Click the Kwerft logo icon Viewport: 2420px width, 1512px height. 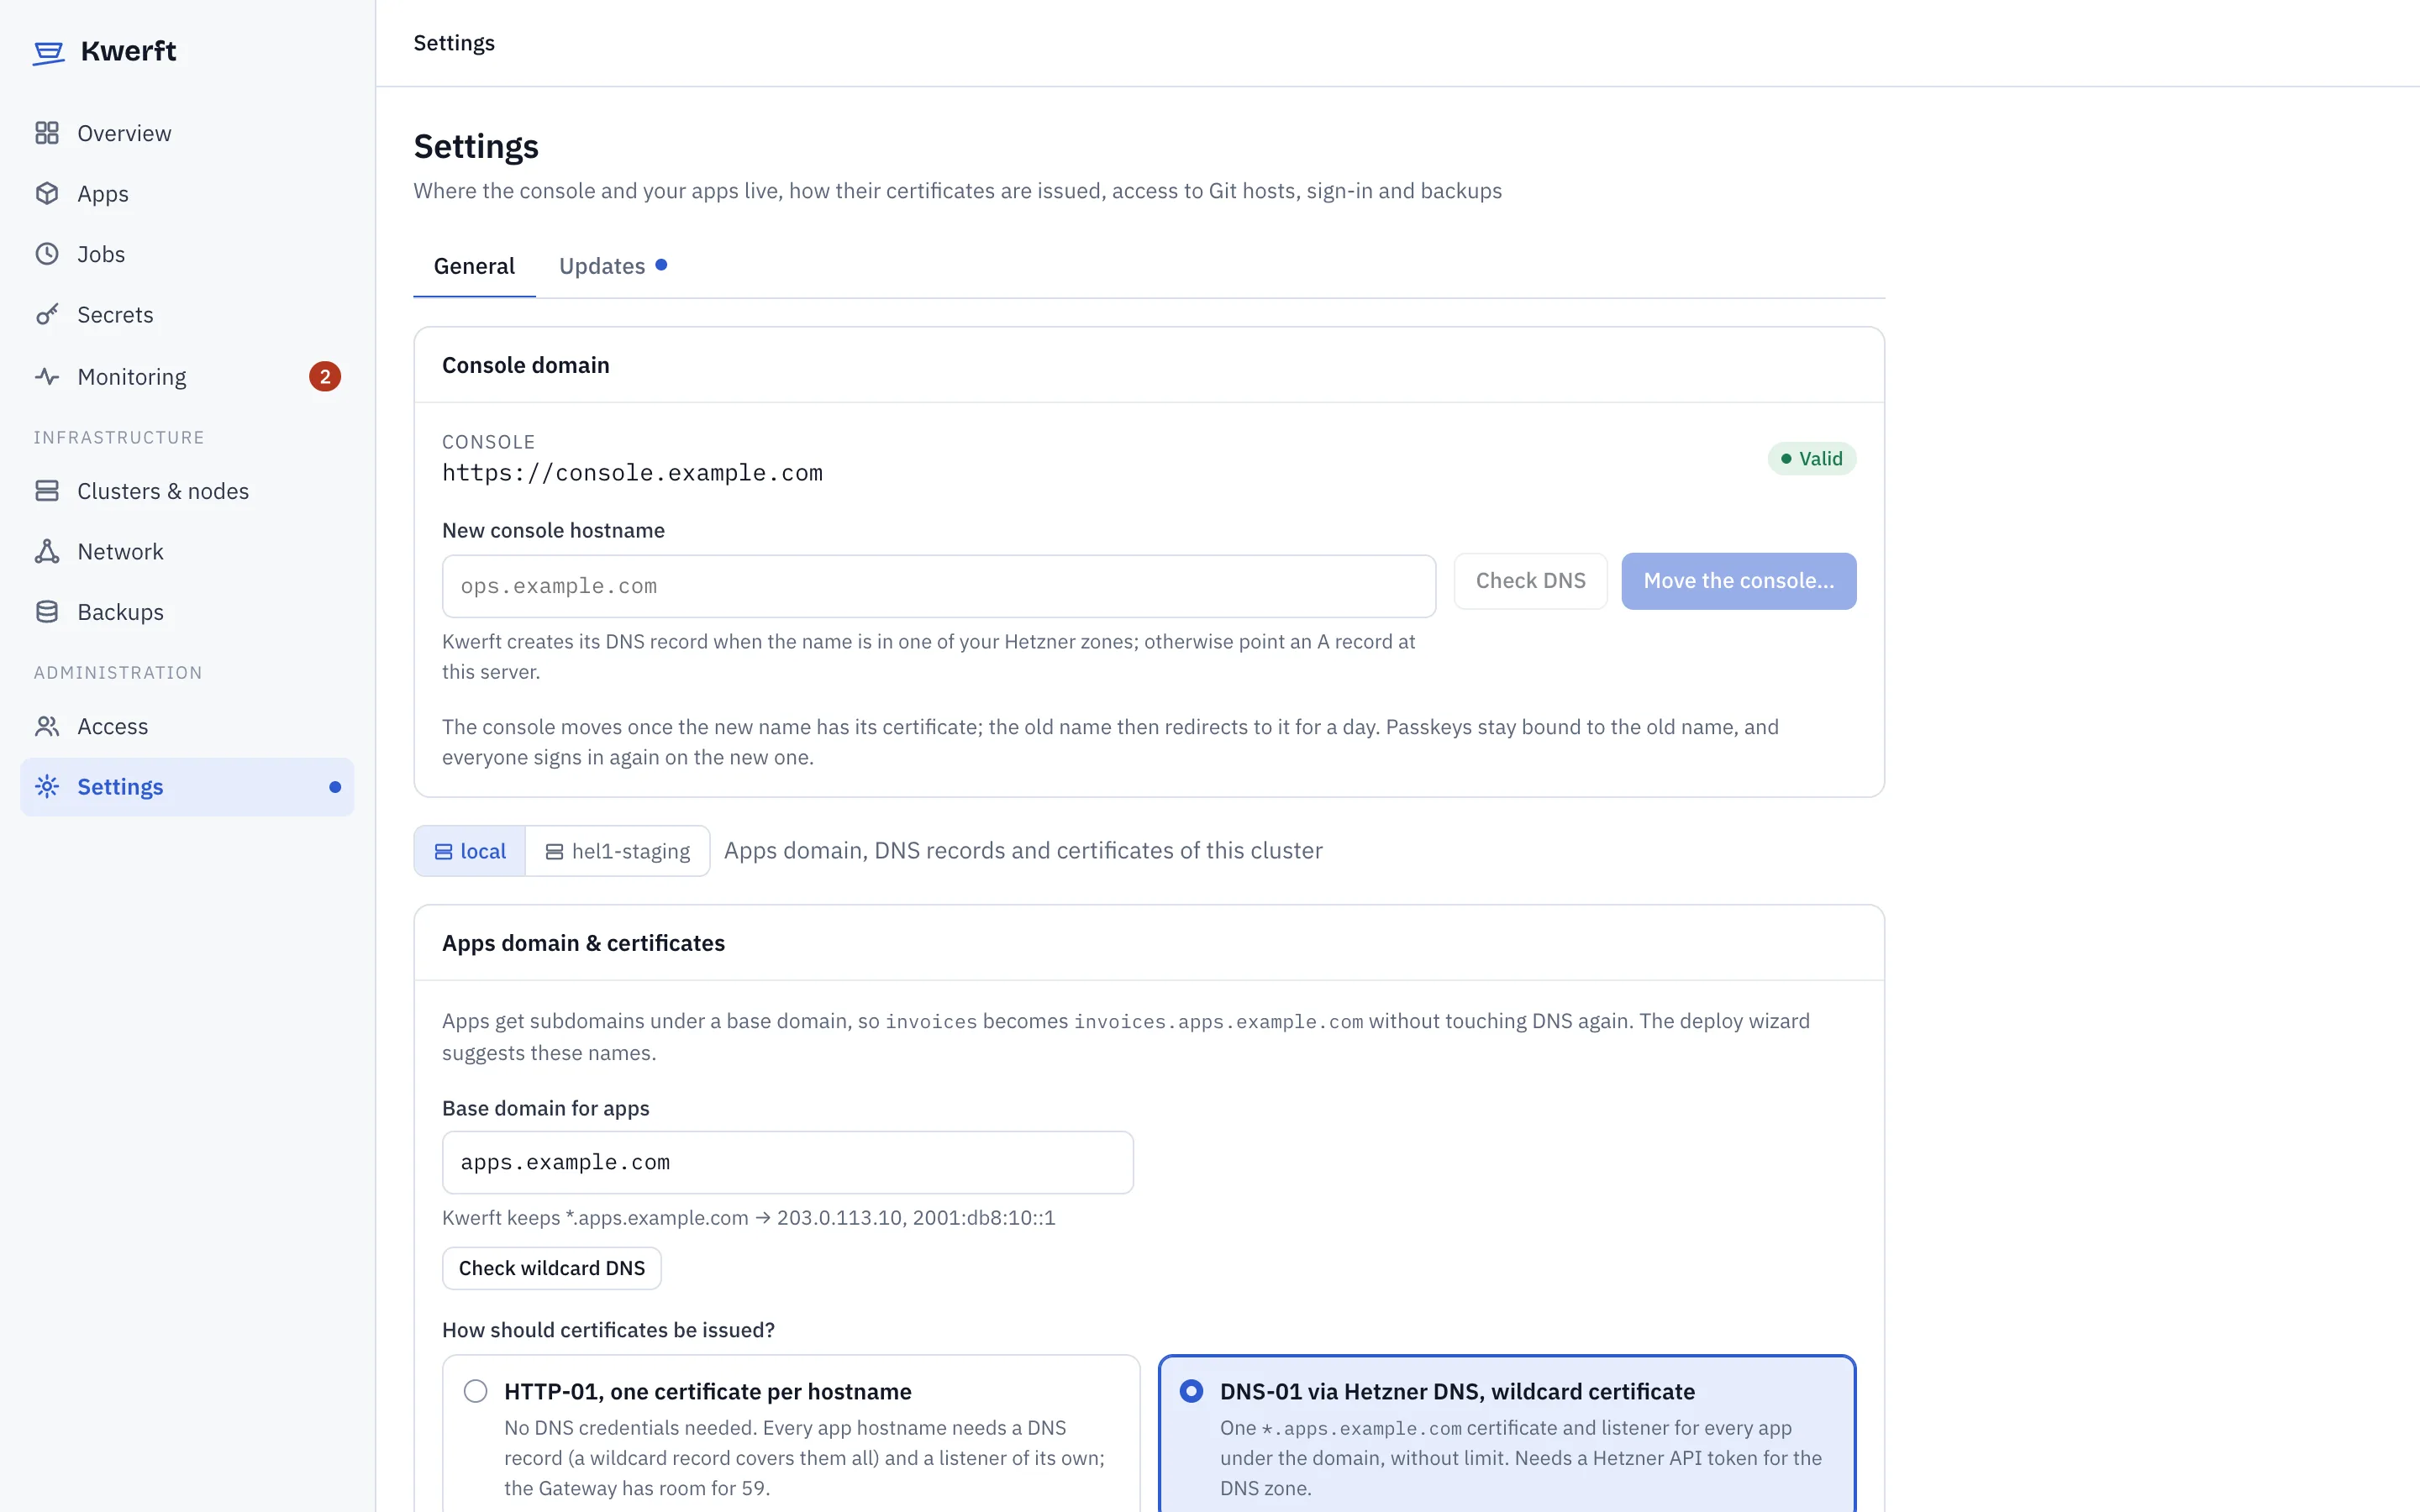pyautogui.click(x=48, y=52)
